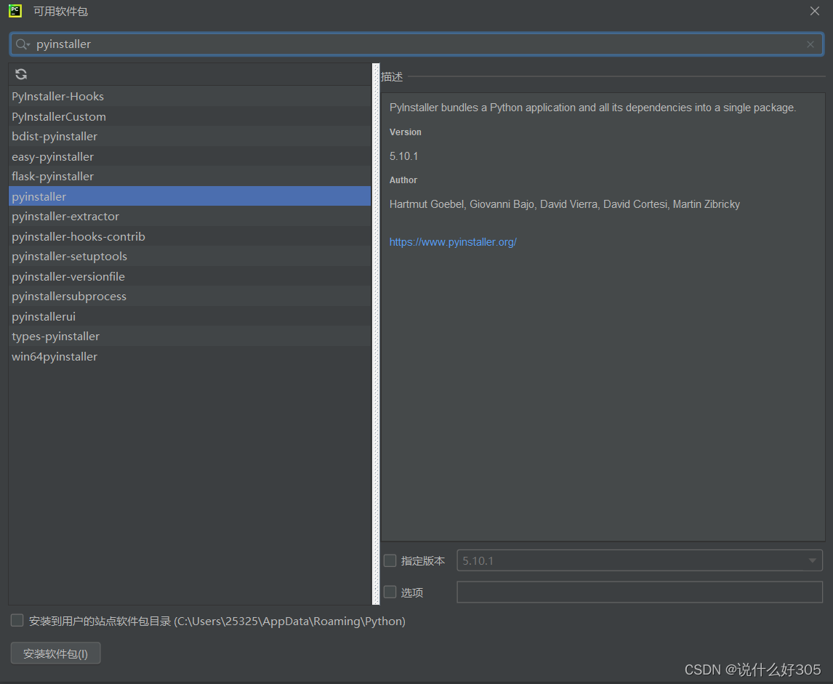This screenshot has width=833, height=684.
Task: Open the version 5.10.1 dropdown
Action: coord(812,560)
